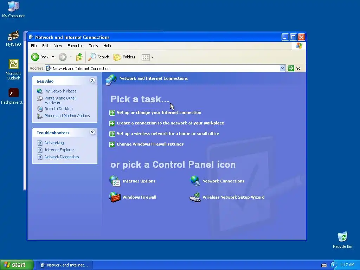This screenshot has height=270, width=360.
Task: Open the File menu
Action: 34,46
